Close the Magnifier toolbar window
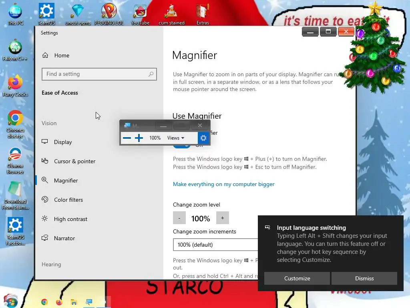 200,126
